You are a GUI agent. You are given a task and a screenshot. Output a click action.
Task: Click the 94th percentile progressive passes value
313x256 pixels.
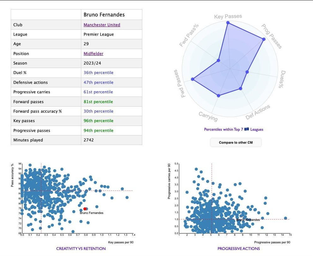[98, 130]
